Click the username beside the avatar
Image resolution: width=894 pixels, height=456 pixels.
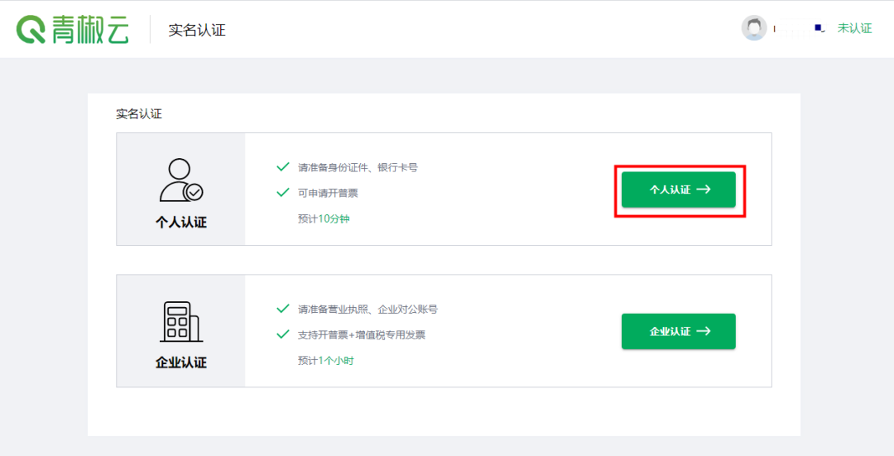(x=800, y=28)
